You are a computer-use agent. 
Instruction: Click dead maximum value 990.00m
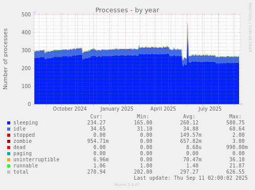[237, 147]
